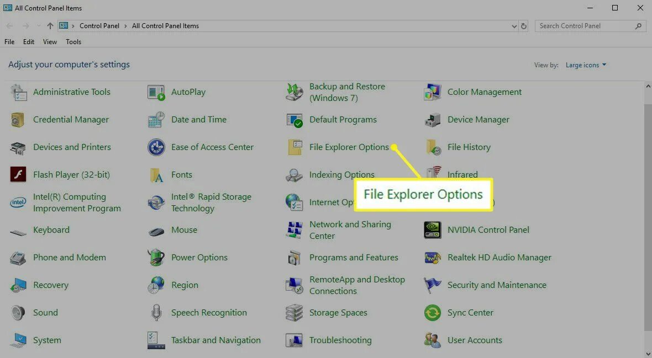Viewport: 652px width, 358px height.
Task: Click the Date and Time icon
Action: (156, 120)
